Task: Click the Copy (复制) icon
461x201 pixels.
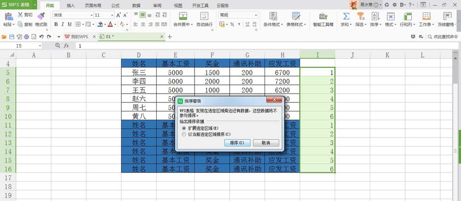Action: (20, 24)
